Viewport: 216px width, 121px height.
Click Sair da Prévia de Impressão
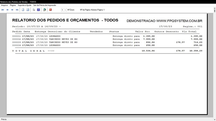(45, 5)
